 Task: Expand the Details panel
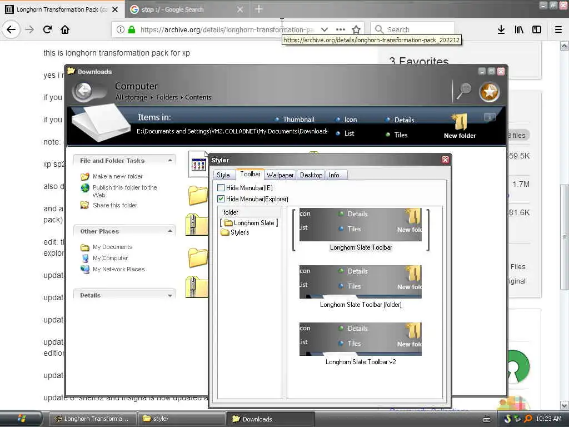click(x=170, y=296)
